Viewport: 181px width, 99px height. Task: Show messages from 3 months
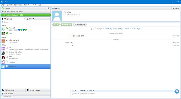click(x=127, y=29)
